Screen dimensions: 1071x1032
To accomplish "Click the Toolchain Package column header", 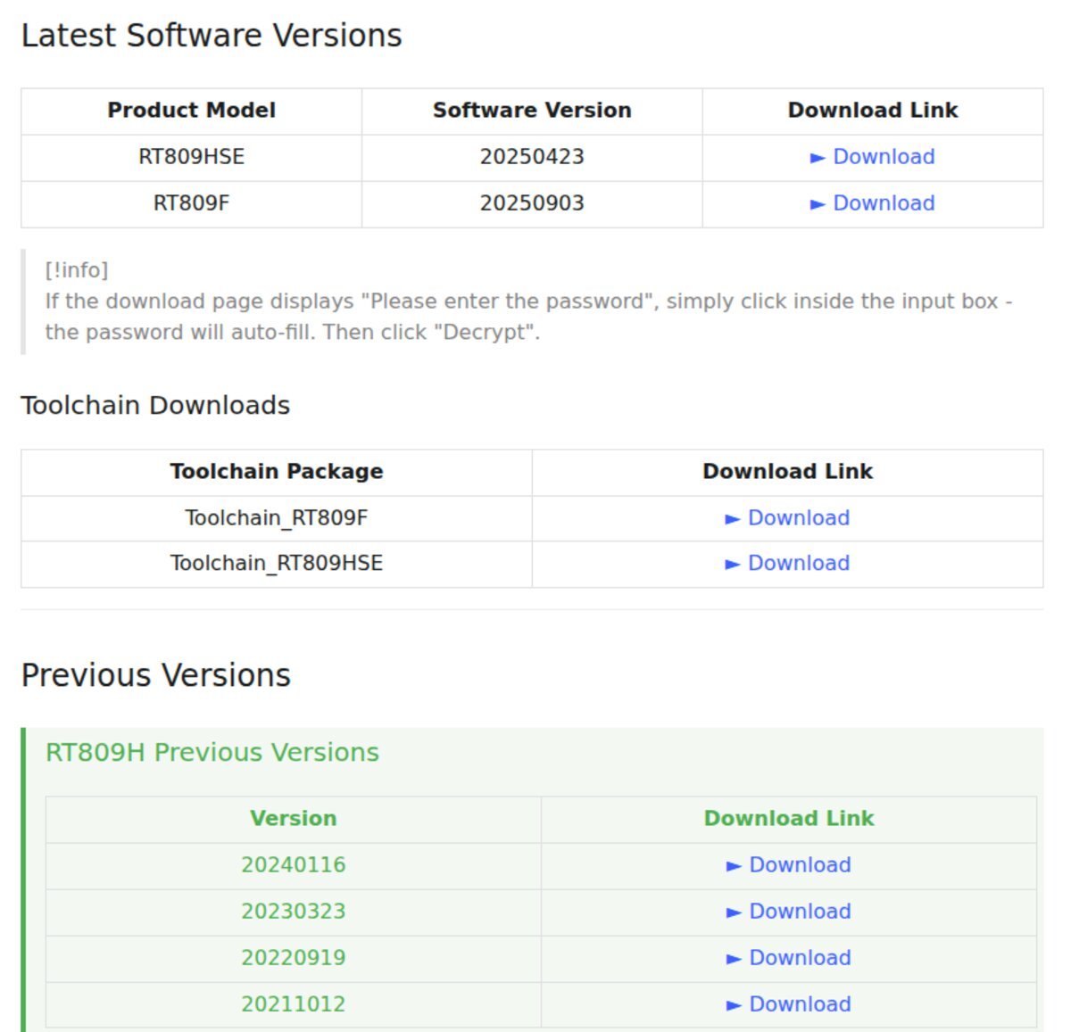I will tap(277, 472).
